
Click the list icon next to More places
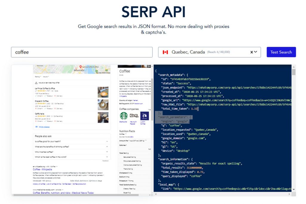36,127
